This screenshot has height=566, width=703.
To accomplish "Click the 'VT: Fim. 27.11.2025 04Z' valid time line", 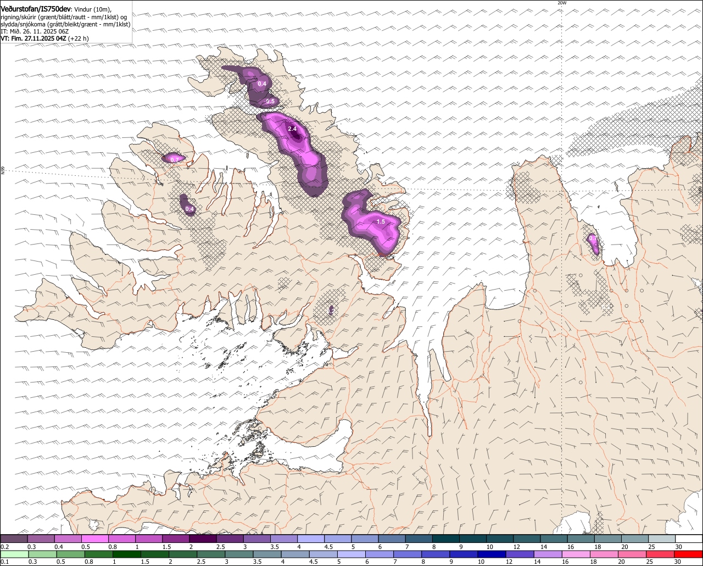I will click(44, 38).
